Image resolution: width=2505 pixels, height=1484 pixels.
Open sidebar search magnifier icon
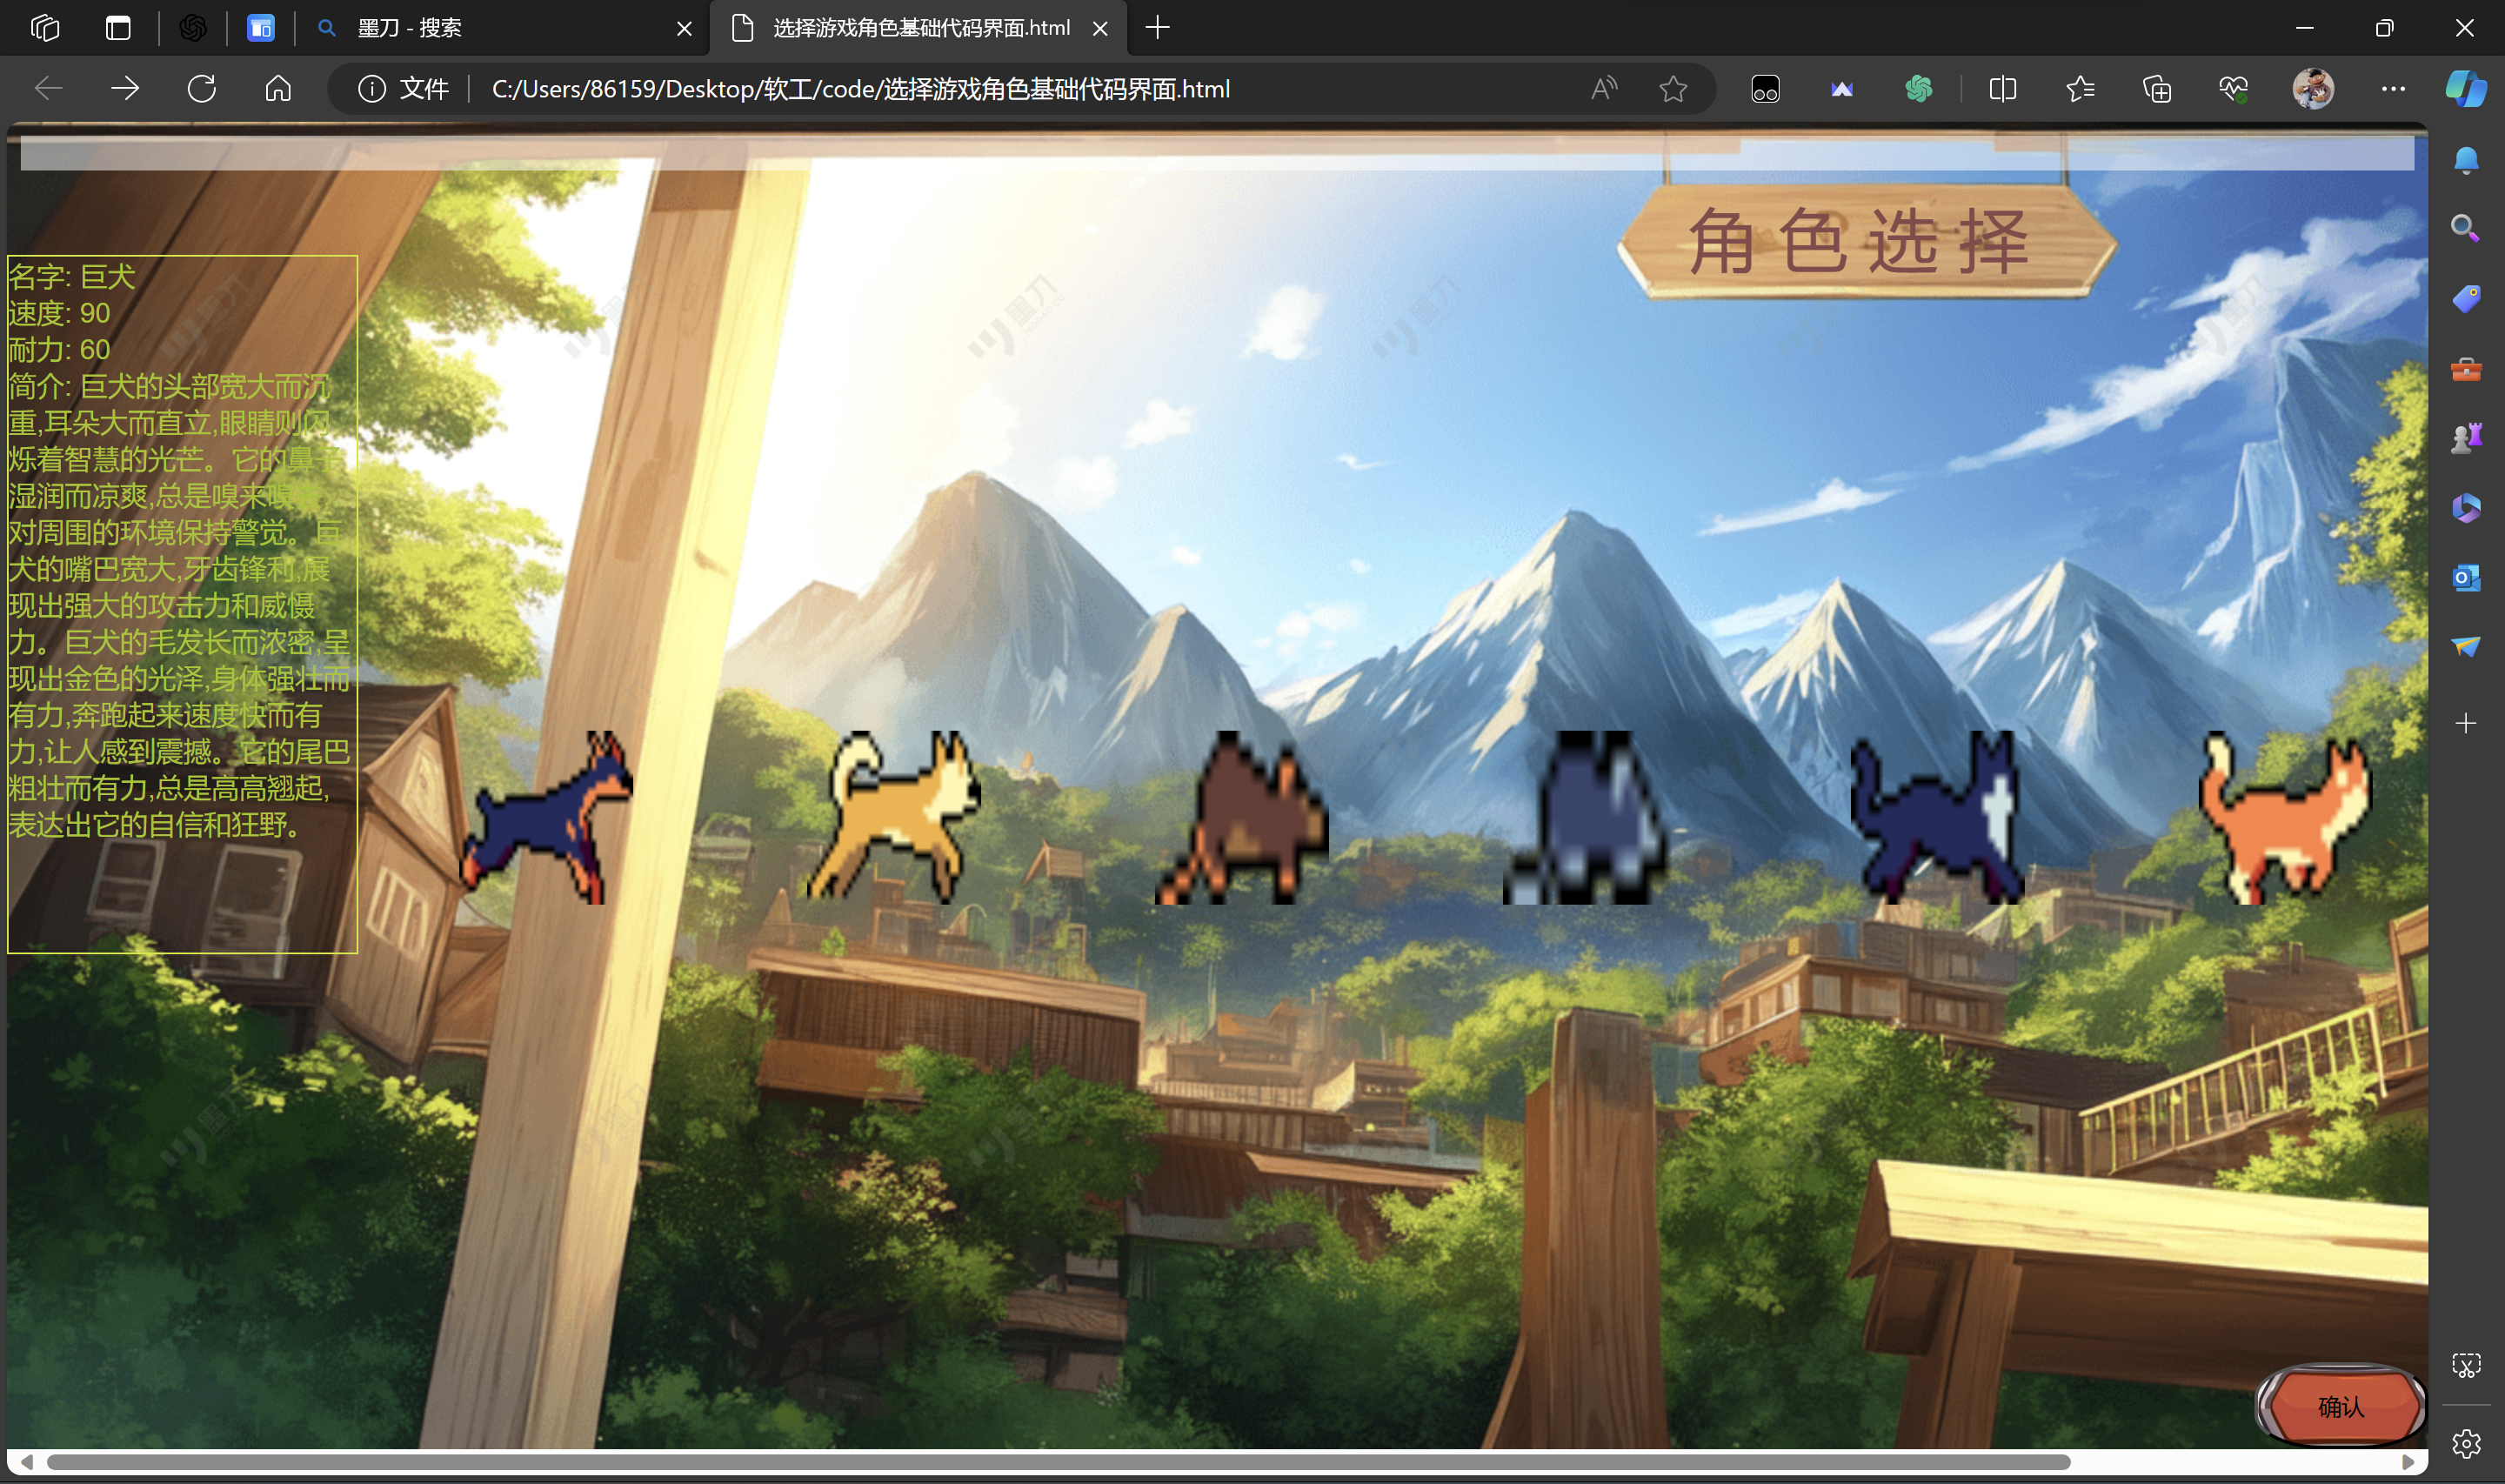pos(2465,229)
